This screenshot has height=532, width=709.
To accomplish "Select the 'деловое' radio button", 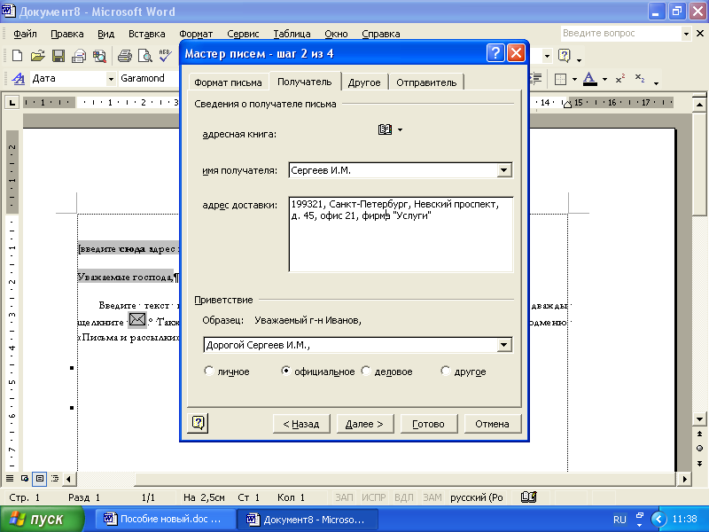I will click(366, 371).
